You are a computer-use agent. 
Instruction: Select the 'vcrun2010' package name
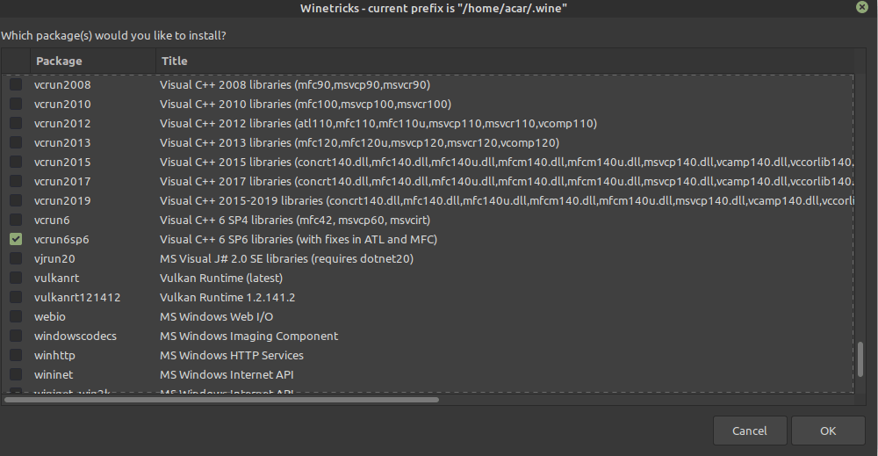pyautogui.click(x=62, y=105)
